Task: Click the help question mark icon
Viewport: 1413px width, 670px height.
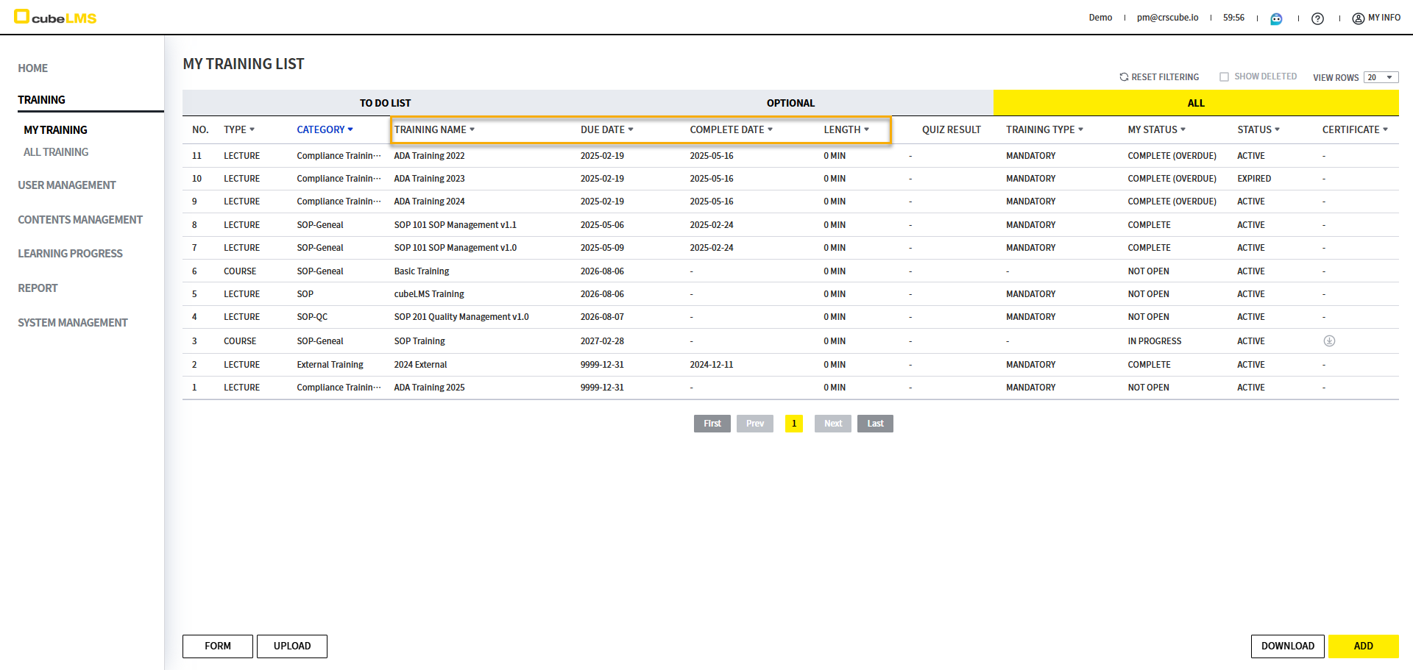Action: (1317, 18)
